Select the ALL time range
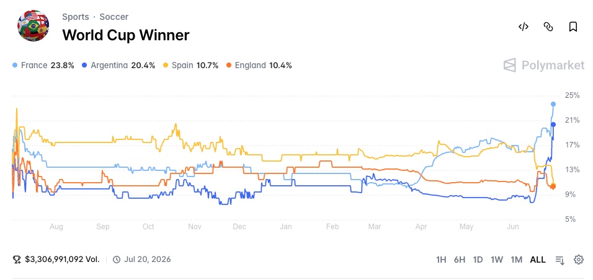Viewport: 593px width, 280px height. (538, 260)
